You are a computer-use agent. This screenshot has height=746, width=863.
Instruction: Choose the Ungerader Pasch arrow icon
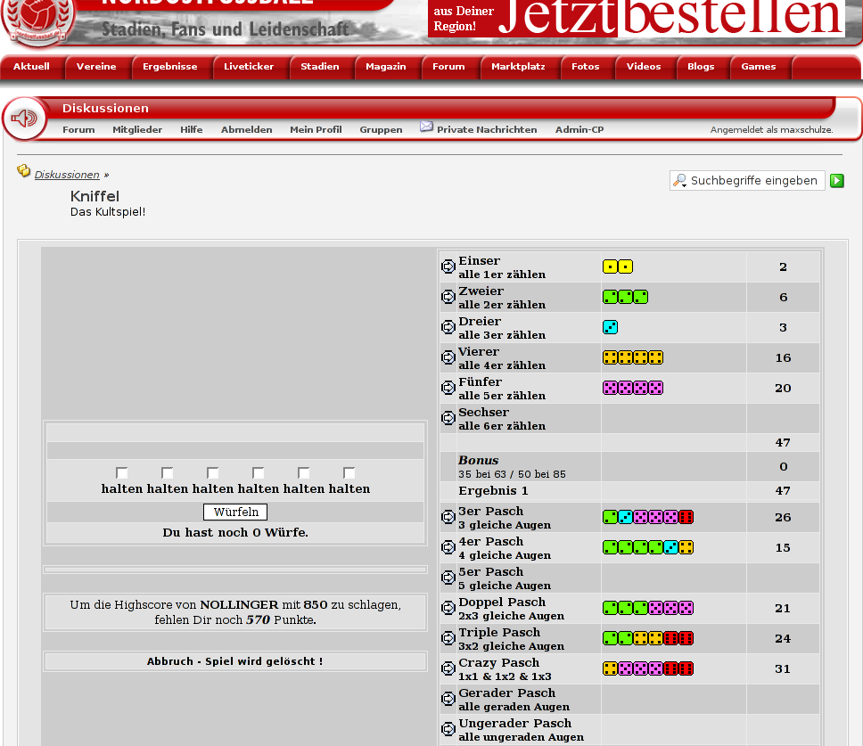coord(448,729)
